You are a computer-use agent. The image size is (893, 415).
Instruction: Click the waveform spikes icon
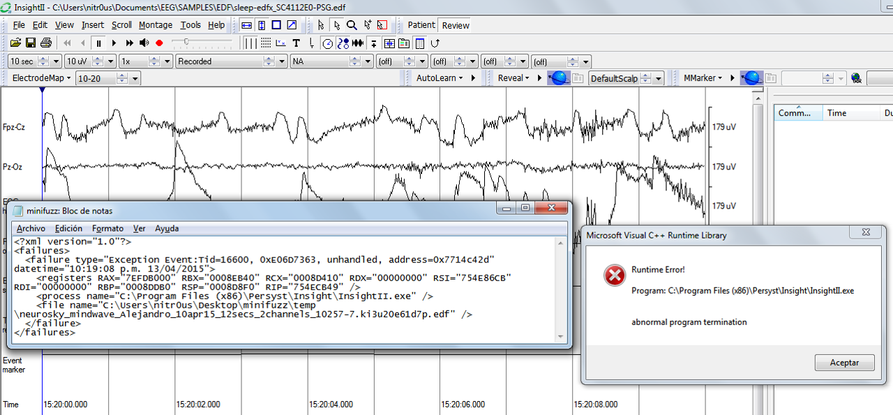point(358,43)
